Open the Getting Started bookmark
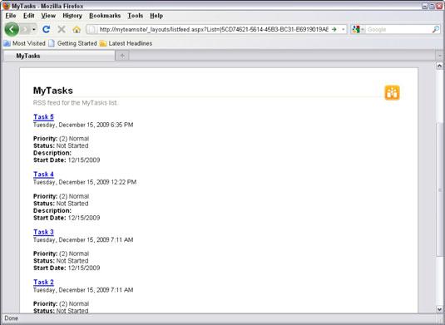Viewport: 445px width, 325px height. pyautogui.click(x=72, y=43)
